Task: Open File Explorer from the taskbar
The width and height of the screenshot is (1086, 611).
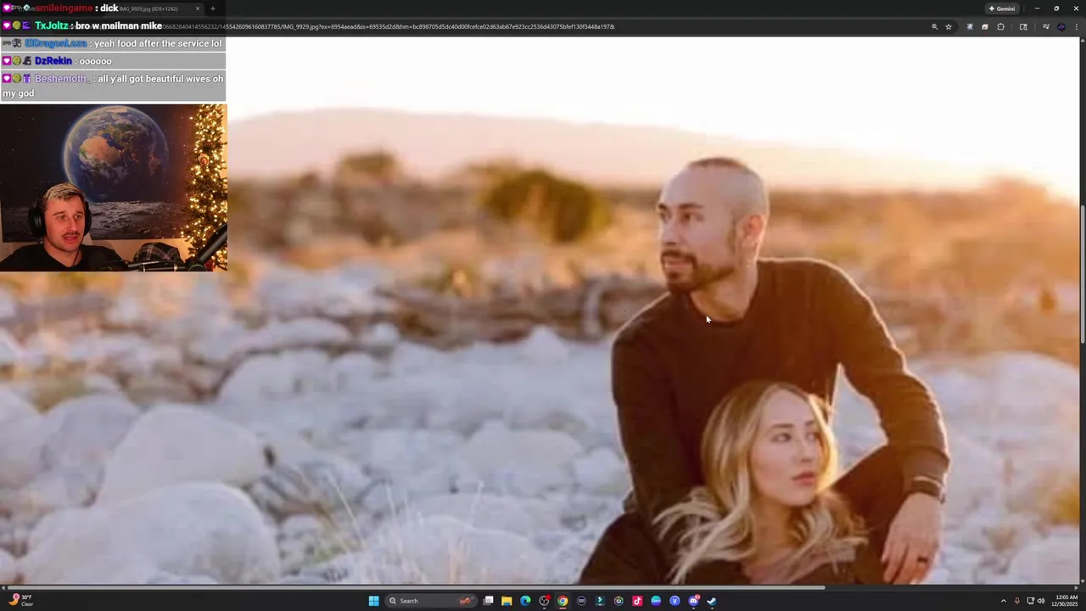Action: (x=507, y=601)
